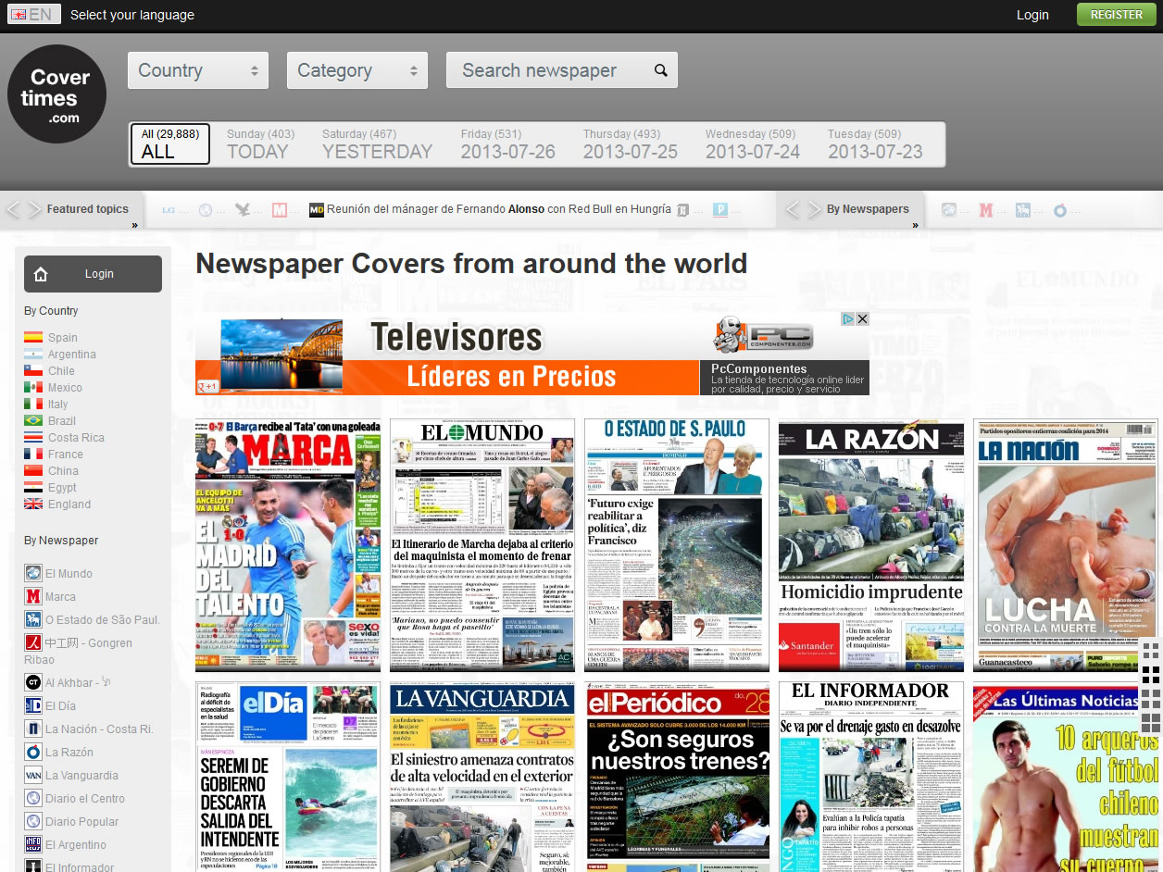Select the Chile flag icon
This screenshot has width=1163, height=872.
tap(33, 371)
